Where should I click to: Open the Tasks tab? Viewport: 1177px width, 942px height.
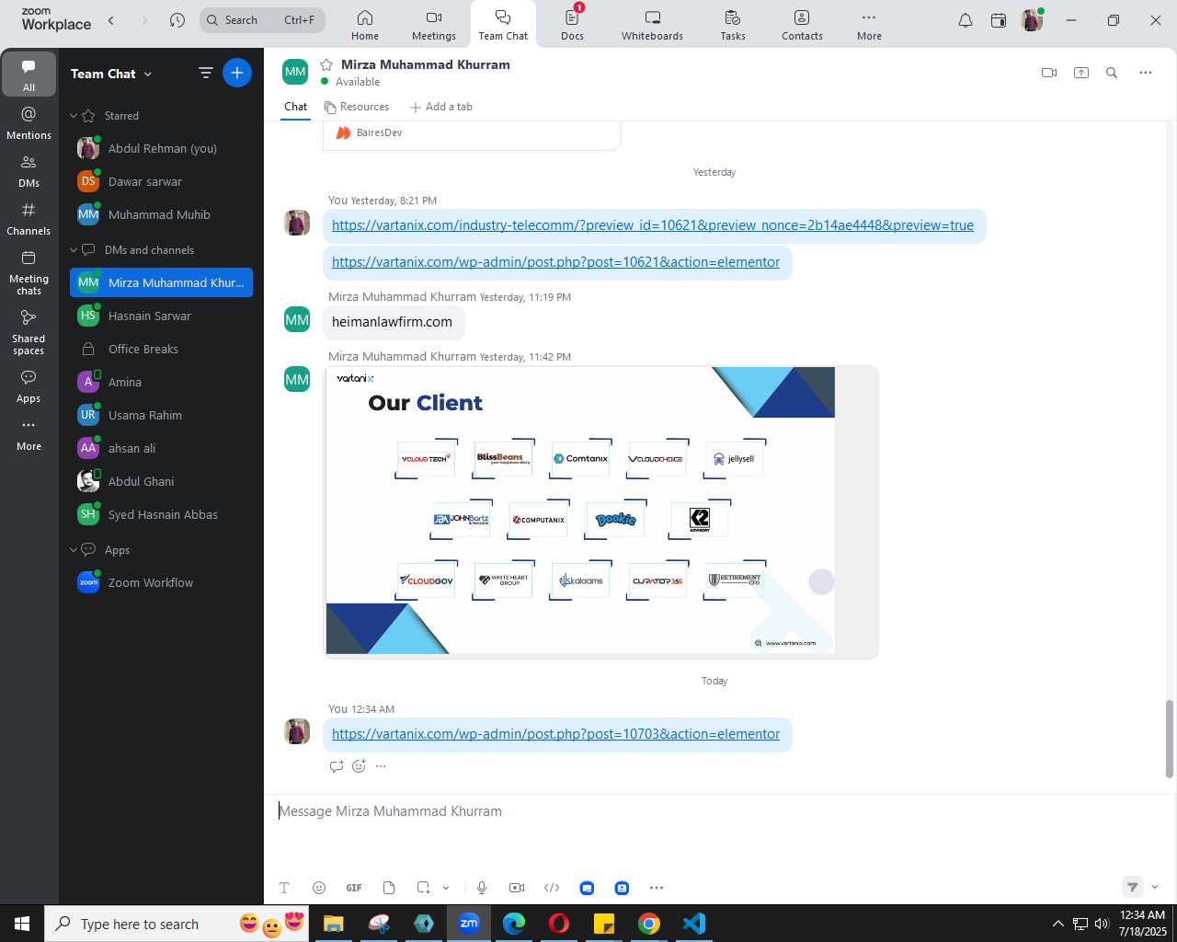point(733,25)
